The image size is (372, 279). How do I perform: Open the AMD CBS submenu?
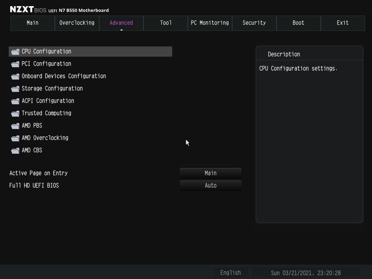click(32, 150)
